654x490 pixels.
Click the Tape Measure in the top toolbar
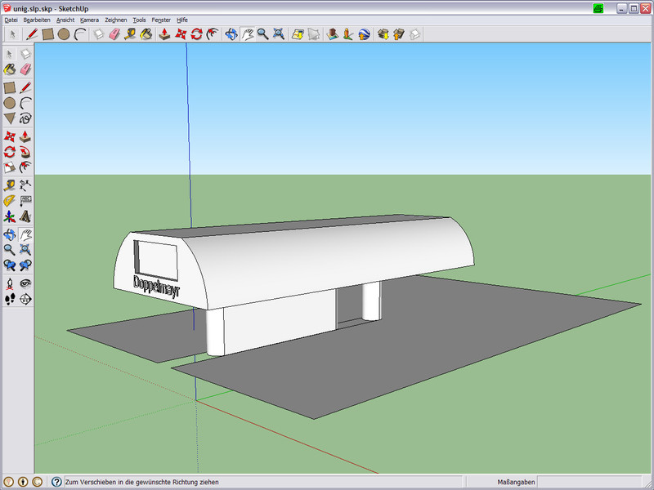pos(130,34)
